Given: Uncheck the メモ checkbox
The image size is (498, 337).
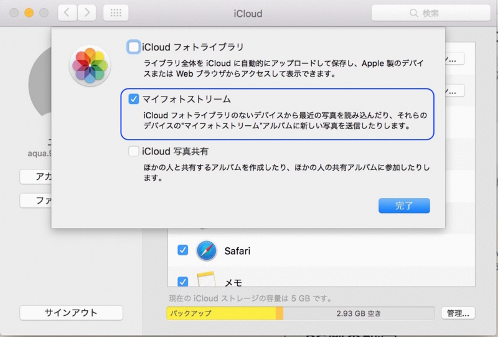Looking at the screenshot, I should click(182, 282).
